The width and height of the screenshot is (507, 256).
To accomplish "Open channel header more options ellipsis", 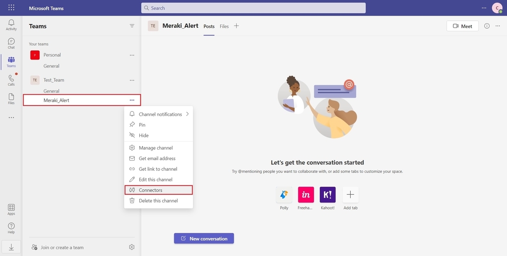I will tap(497, 26).
